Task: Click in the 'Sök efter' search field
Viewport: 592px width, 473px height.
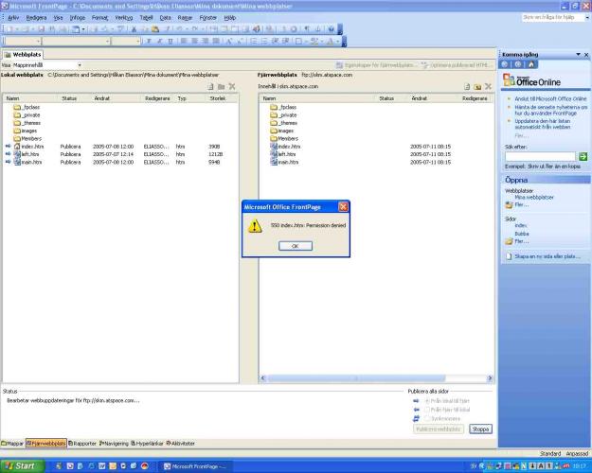Action: tap(539, 156)
